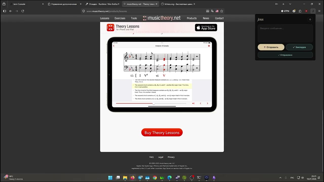Open the Legal footer link

click(x=161, y=157)
